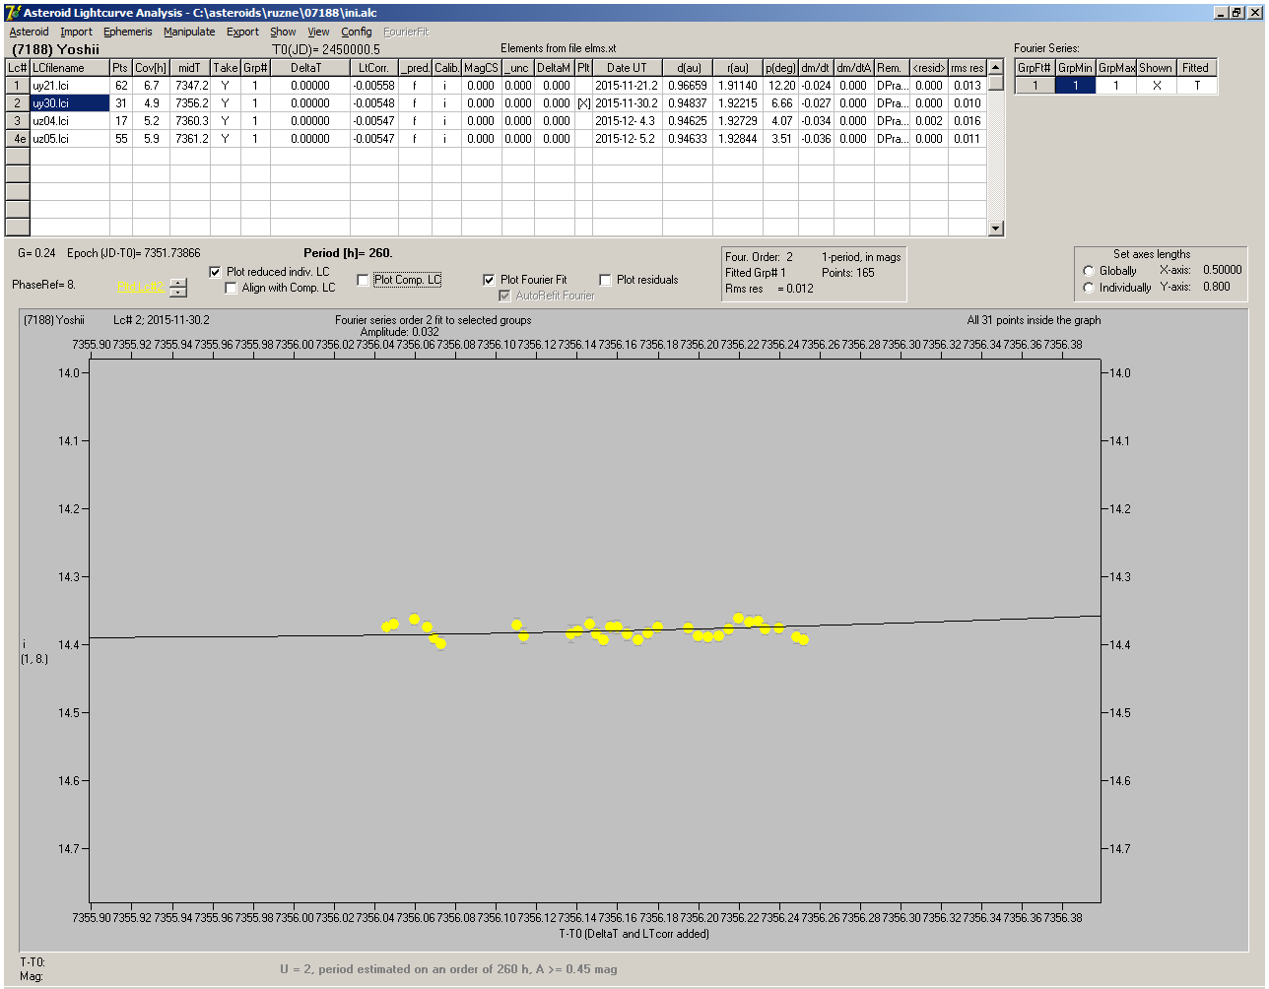Click date cell 2015-12- 5.2
Image resolution: width=1269 pixels, height=989 pixels.
click(627, 139)
